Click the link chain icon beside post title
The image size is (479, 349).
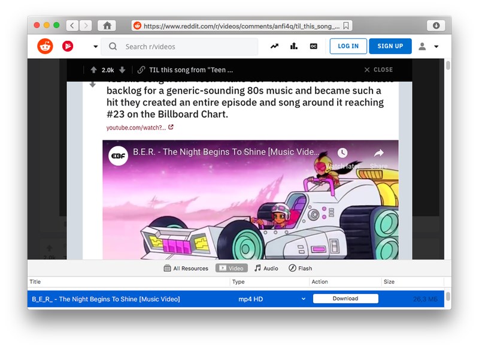click(141, 70)
